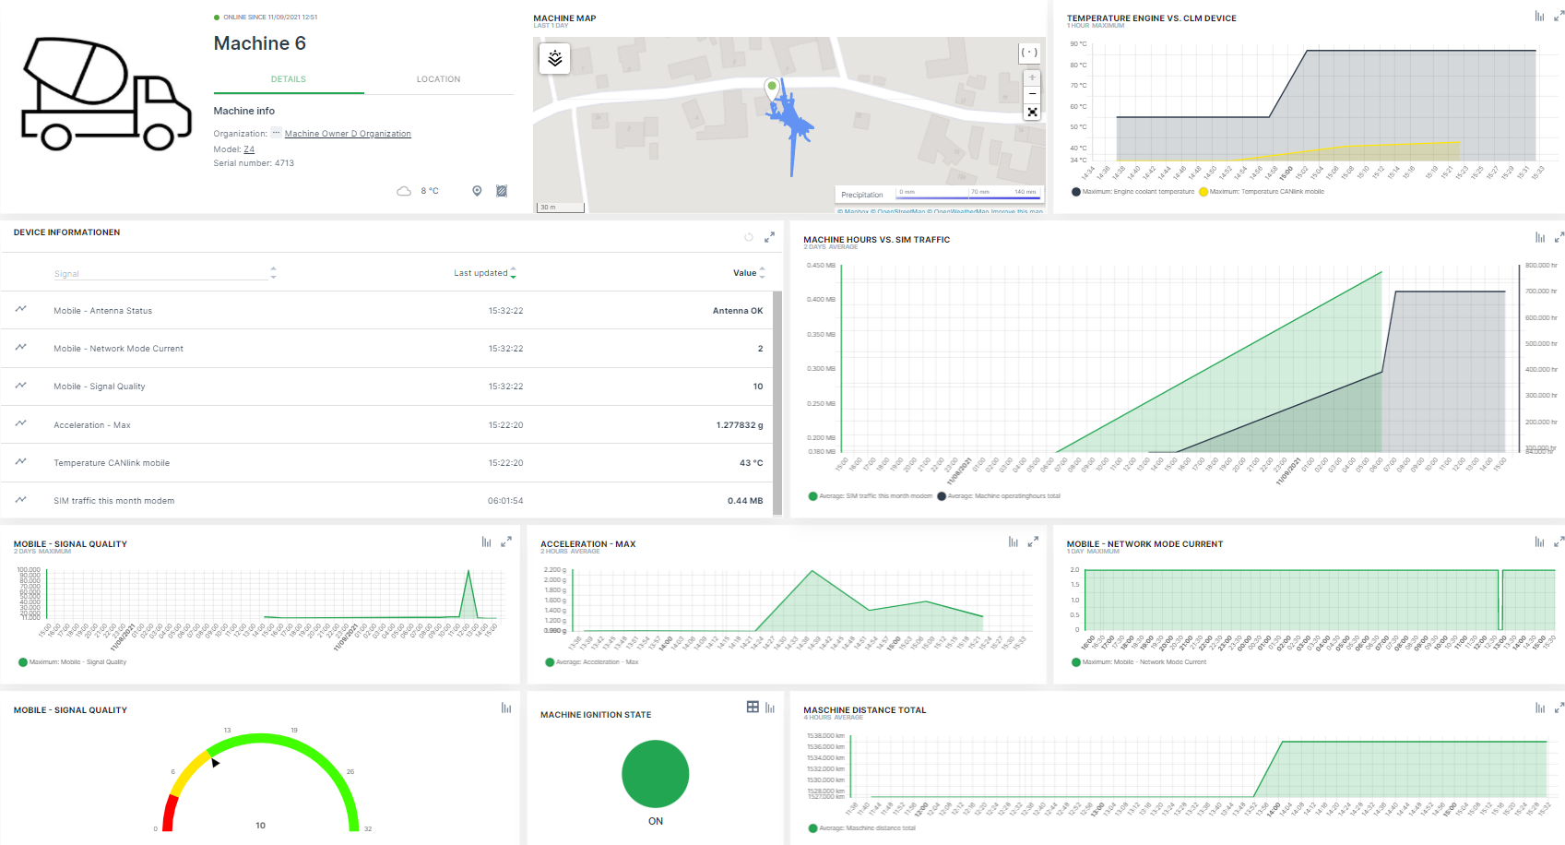
Task: Expand the map to fullscreen
Action: click(1032, 112)
